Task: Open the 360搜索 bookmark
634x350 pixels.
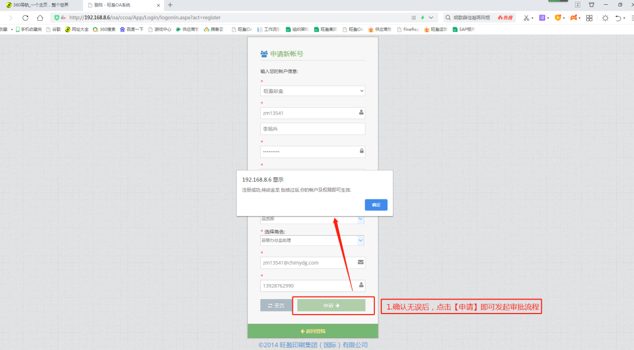Action: tap(104, 29)
